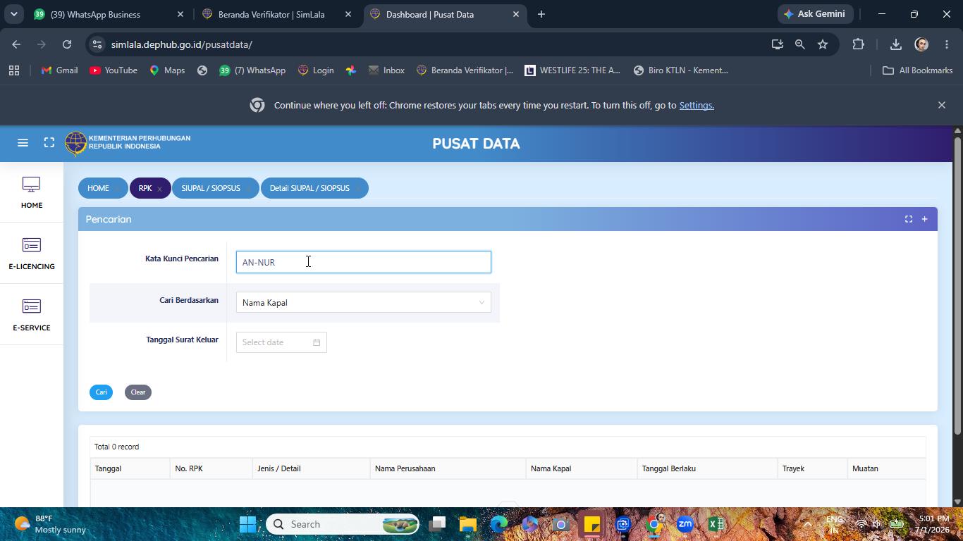This screenshot has height=541, width=963.
Task: Click Tanggal Berlaku column header
Action: pos(707,468)
